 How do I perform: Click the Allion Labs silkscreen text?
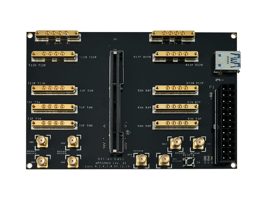point(111,159)
